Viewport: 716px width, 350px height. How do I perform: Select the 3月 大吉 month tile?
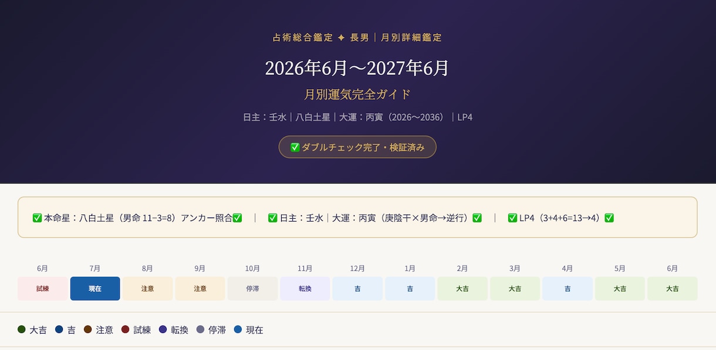point(515,288)
